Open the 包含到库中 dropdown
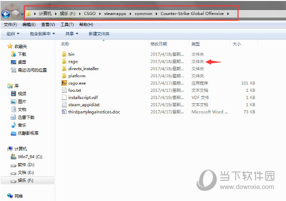 click(x=42, y=34)
